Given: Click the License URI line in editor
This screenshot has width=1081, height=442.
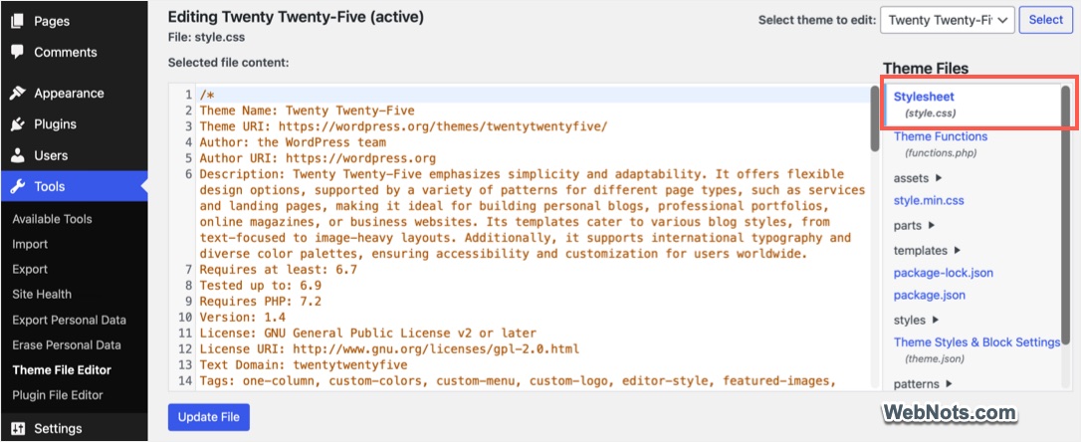Looking at the screenshot, I should 389,348.
